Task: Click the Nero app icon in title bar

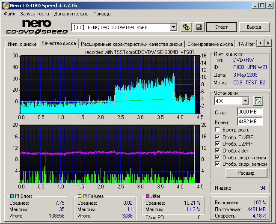Action: 5,6
